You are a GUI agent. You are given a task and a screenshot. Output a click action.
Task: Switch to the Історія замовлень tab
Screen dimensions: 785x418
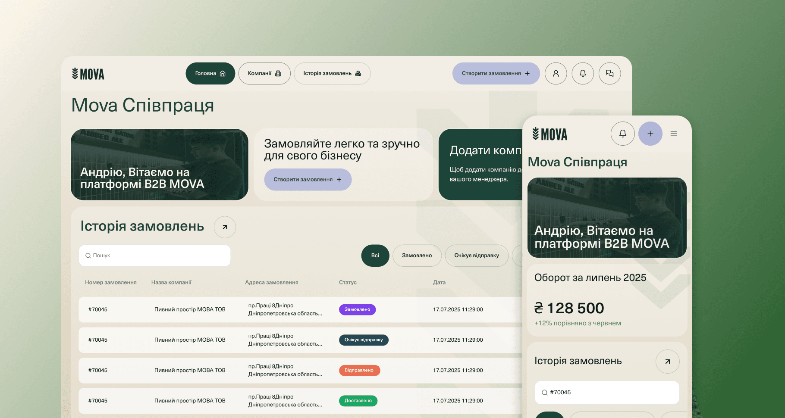pyautogui.click(x=332, y=73)
